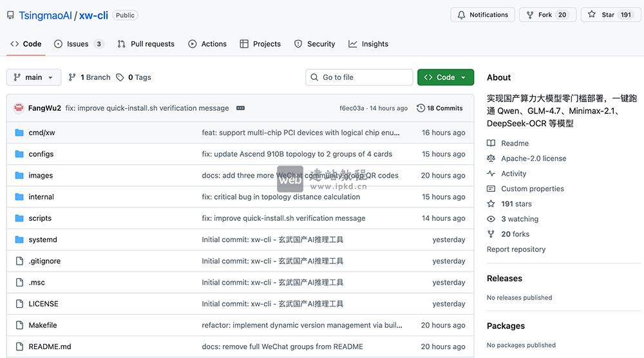Image resolution: width=644 pixels, height=358 pixels.
Task: Expand the green Code dropdown
Action: point(445,77)
